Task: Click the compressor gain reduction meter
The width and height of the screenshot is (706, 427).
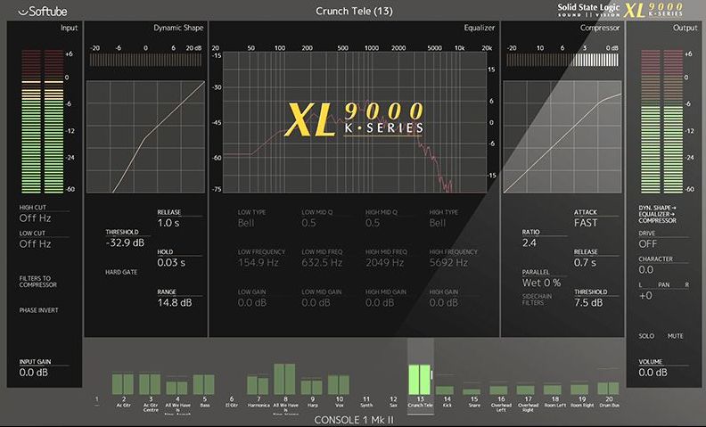Action: (x=562, y=60)
